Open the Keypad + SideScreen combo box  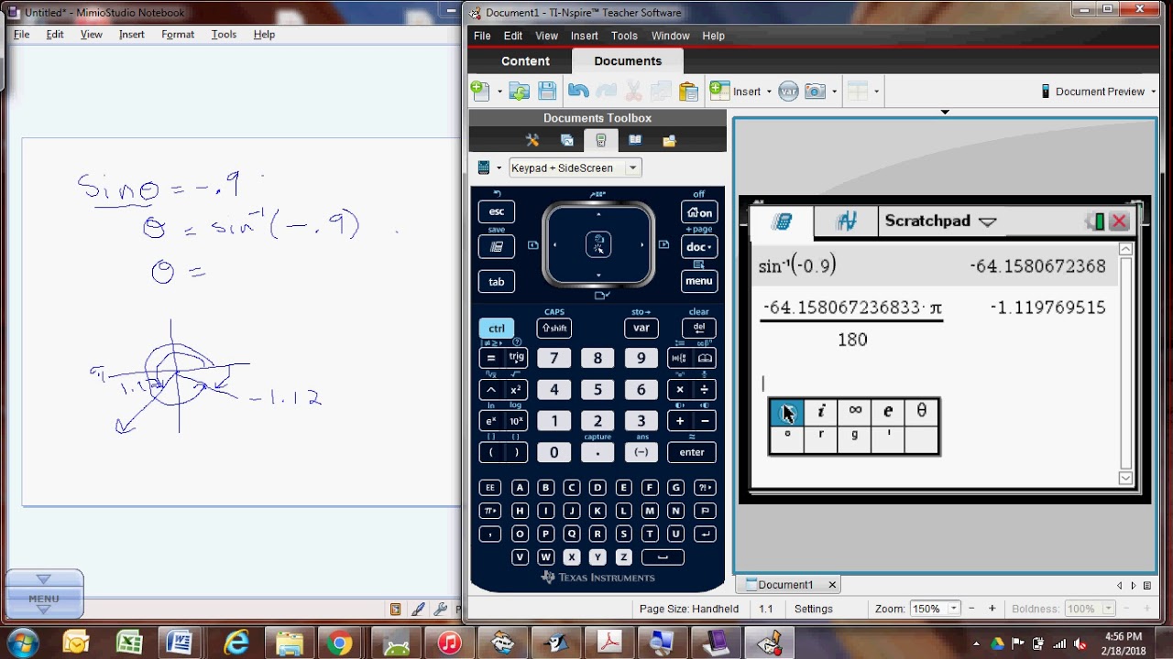575,167
